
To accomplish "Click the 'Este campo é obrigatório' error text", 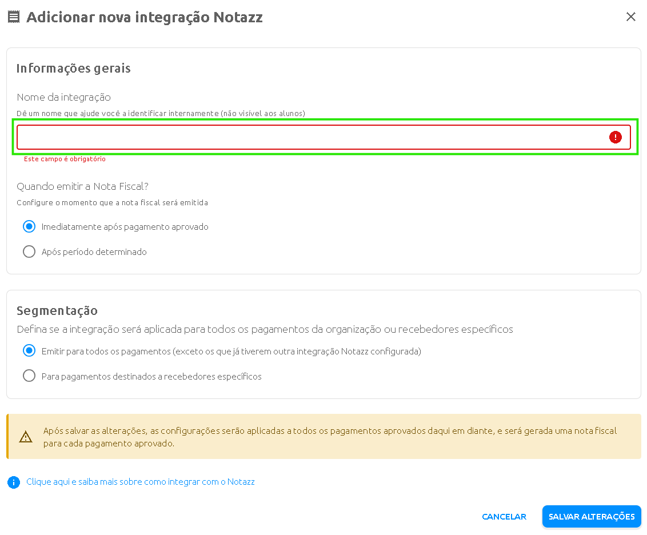I will tap(65, 159).
